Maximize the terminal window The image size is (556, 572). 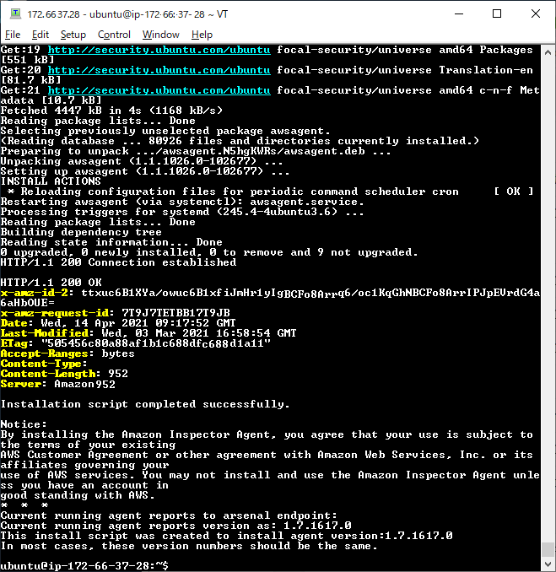496,14
